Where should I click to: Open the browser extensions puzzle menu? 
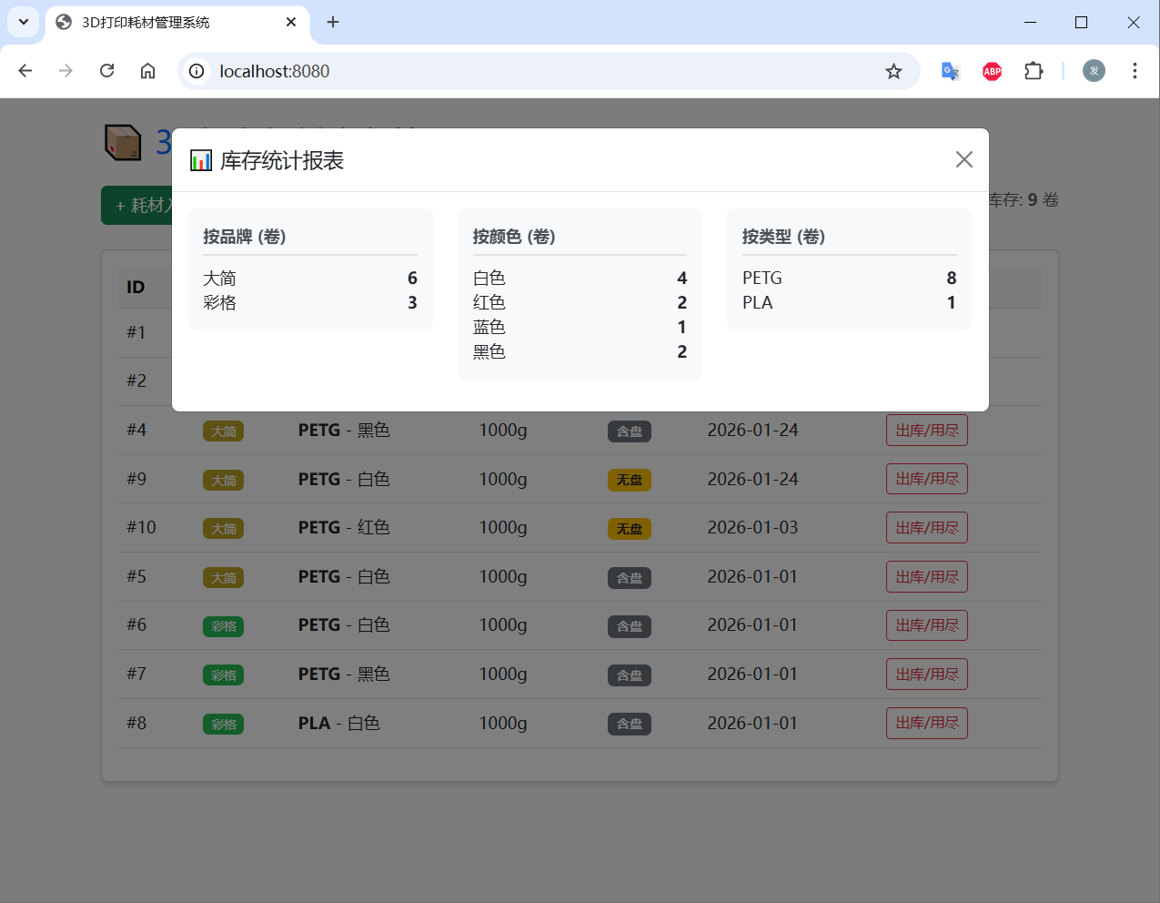pyautogui.click(x=1034, y=71)
